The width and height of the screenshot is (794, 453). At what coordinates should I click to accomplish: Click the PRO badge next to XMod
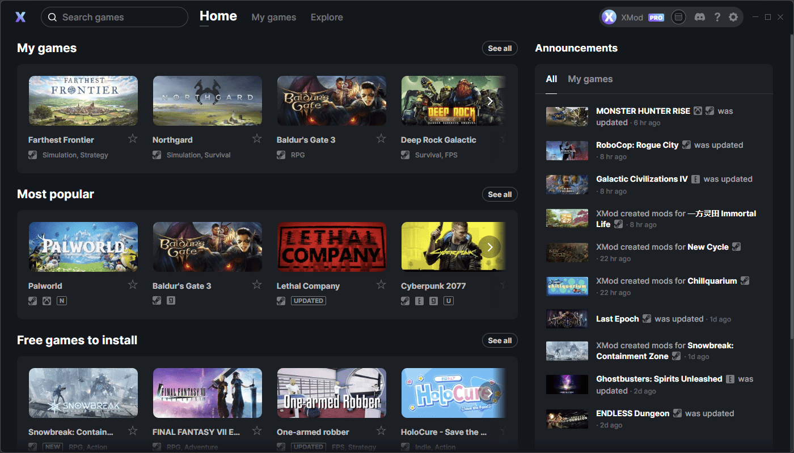click(x=656, y=18)
